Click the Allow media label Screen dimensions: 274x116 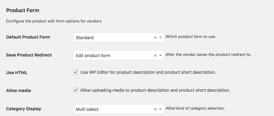pos(18,90)
